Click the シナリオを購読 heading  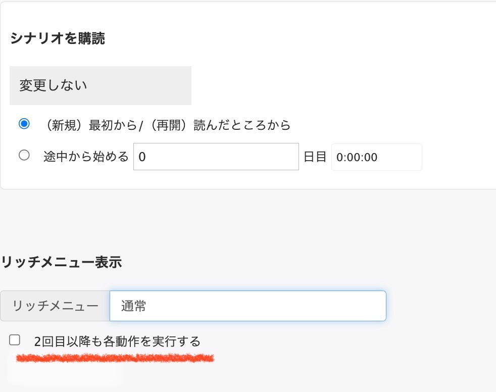(x=58, y=38)
